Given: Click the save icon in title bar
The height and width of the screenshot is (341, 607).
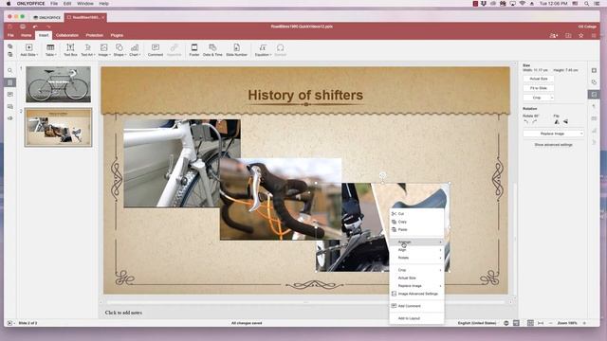Looking at the screenshot, I should pyautogui.click(x=10, y=27).
